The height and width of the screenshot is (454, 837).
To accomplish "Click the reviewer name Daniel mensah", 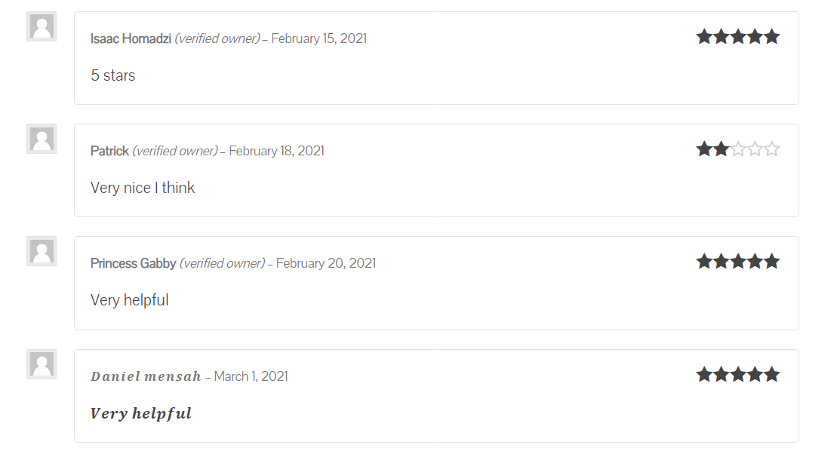I will point(146,376).
